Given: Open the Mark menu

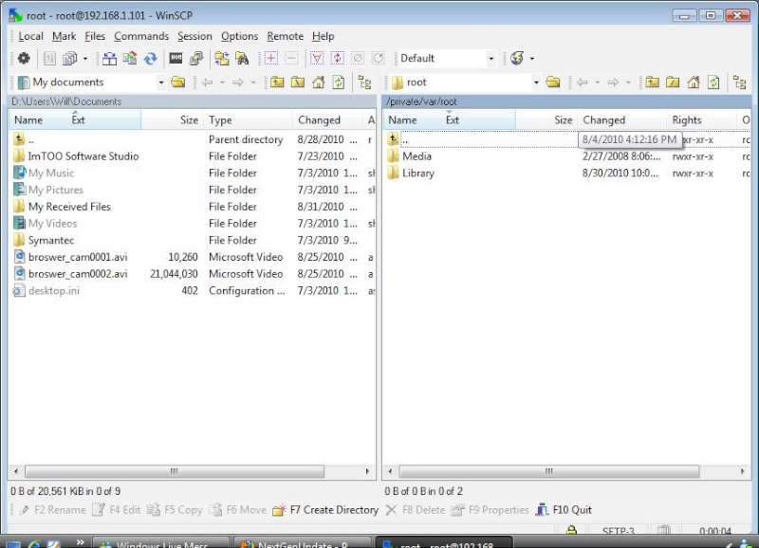Looking at the screenshot, I should point(64,36).
